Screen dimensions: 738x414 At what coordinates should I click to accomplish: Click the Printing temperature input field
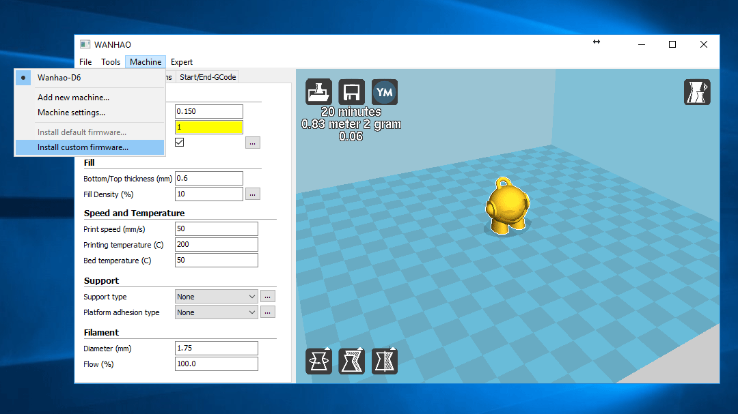[x=216, y=244]
